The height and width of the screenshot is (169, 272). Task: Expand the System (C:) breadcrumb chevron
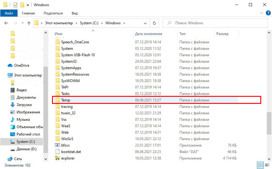(102, 23)
